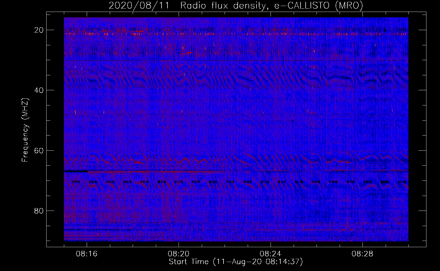Click the 80 MHz frequency tick label

click(39, 211)
